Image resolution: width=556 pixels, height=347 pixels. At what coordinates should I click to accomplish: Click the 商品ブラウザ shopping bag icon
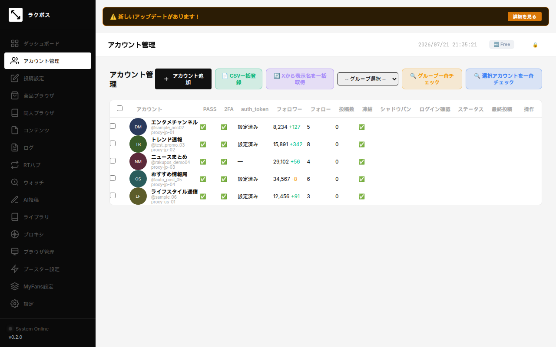pos(15,95)
